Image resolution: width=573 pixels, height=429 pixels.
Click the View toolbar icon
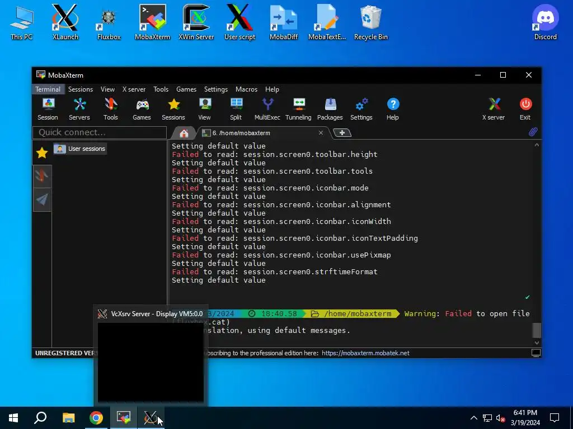(205, 109)
